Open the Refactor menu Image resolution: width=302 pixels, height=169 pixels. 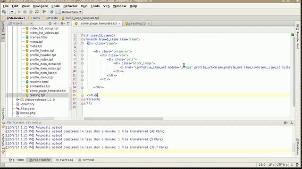70,6
